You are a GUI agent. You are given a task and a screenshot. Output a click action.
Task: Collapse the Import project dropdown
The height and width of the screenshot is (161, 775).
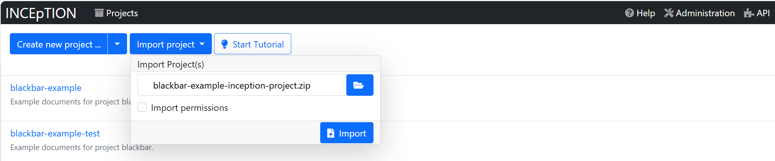pyautogui.click(x=171, y=44)
